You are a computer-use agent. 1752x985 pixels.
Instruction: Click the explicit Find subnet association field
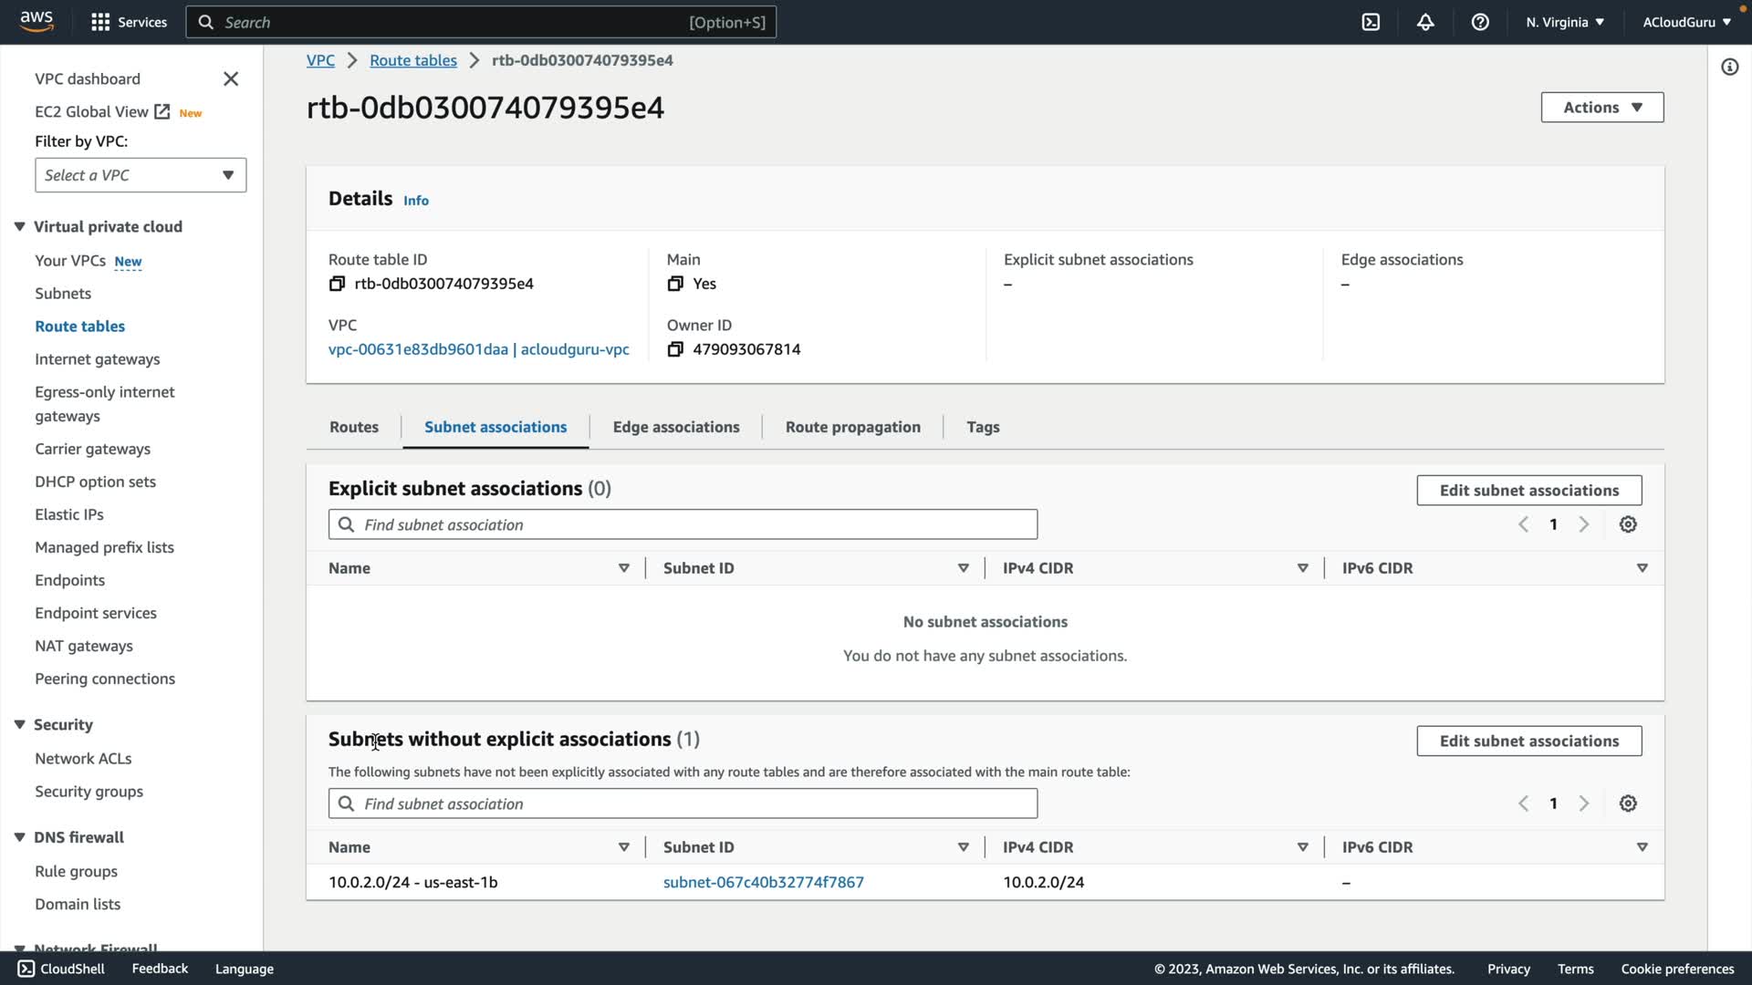683,524
